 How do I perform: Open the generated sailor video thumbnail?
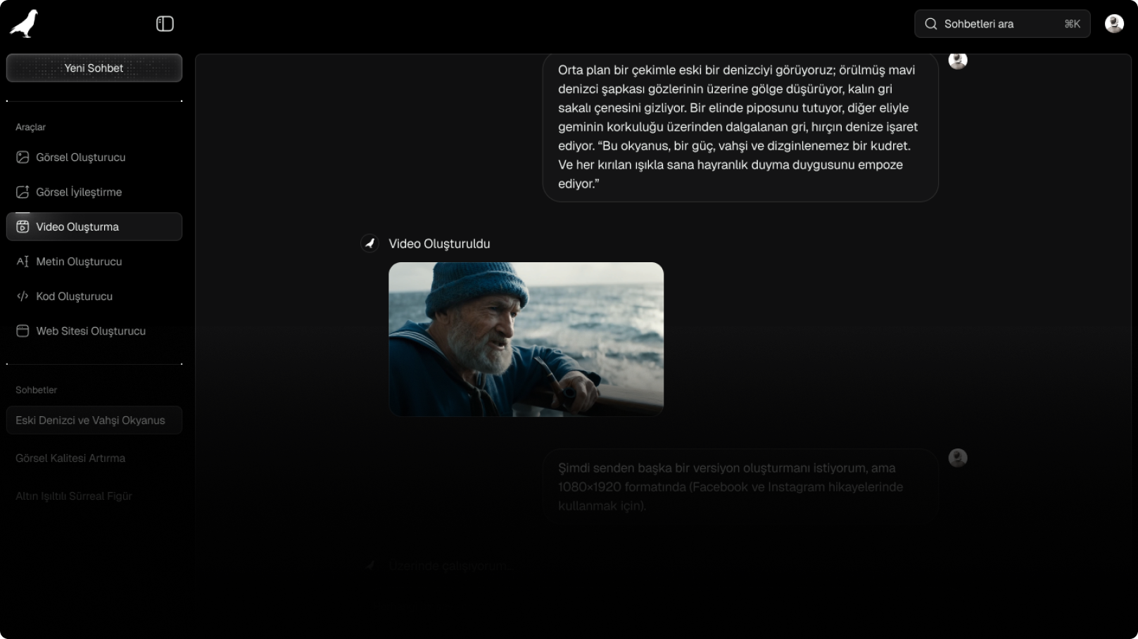tap(526, 340)
